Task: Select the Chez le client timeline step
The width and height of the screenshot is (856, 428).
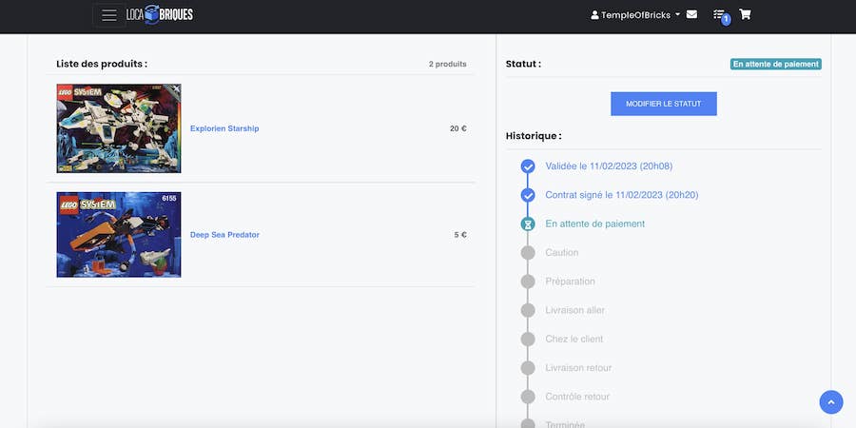Action: [x=574, y=339]
